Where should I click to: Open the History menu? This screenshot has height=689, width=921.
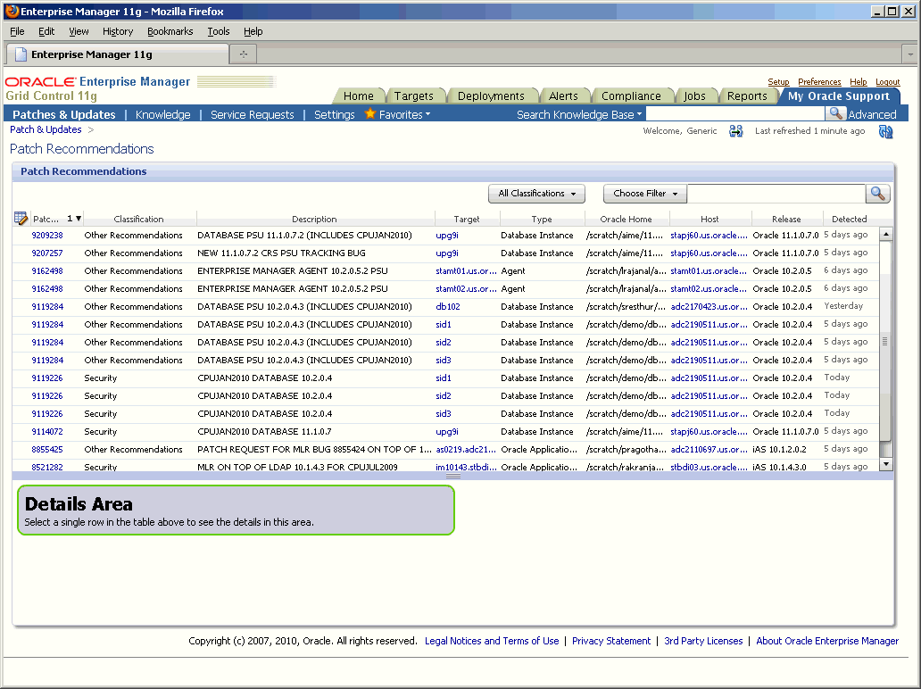[x=118, y=31]
